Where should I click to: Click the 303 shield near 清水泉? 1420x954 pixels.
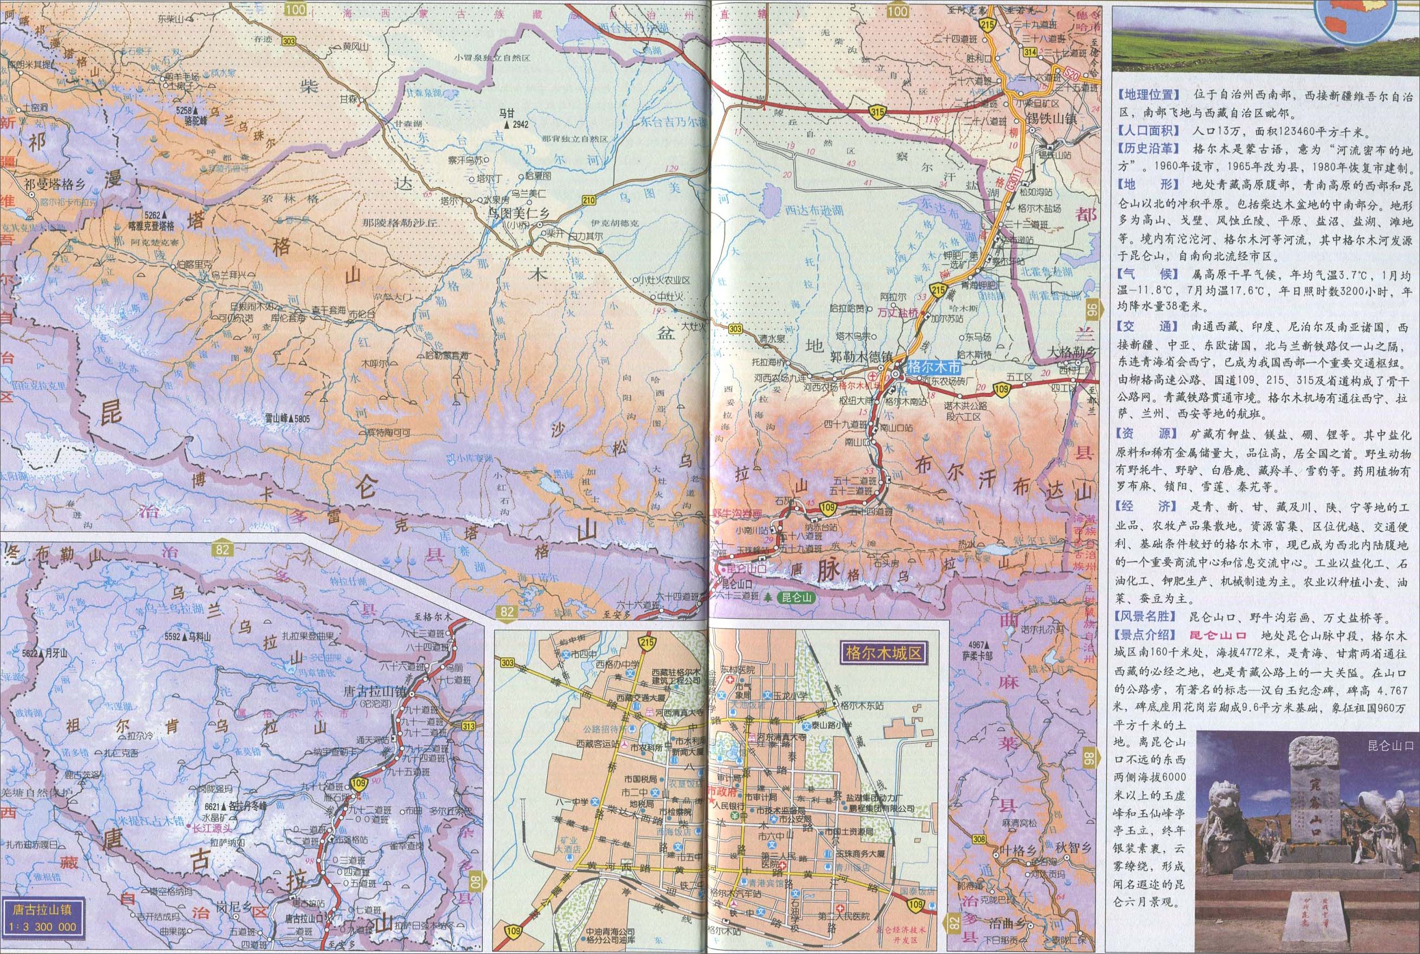[x=735, y=330]
